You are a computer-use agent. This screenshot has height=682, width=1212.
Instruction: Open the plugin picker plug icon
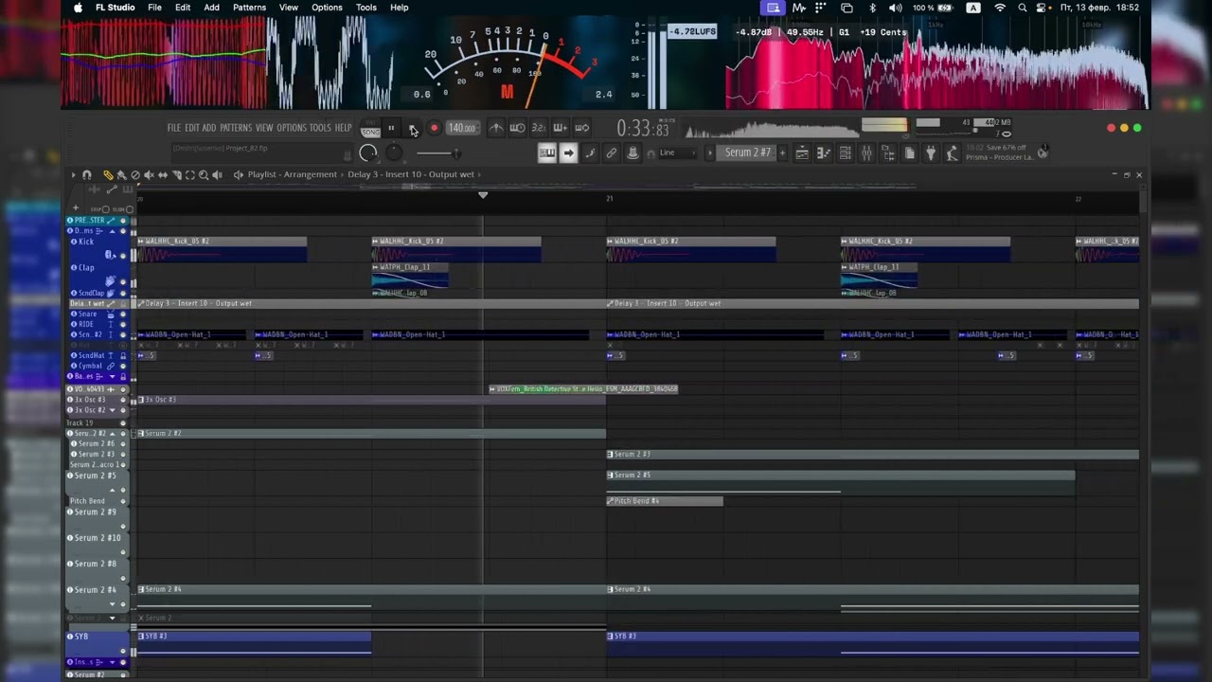tap(931, 153)
